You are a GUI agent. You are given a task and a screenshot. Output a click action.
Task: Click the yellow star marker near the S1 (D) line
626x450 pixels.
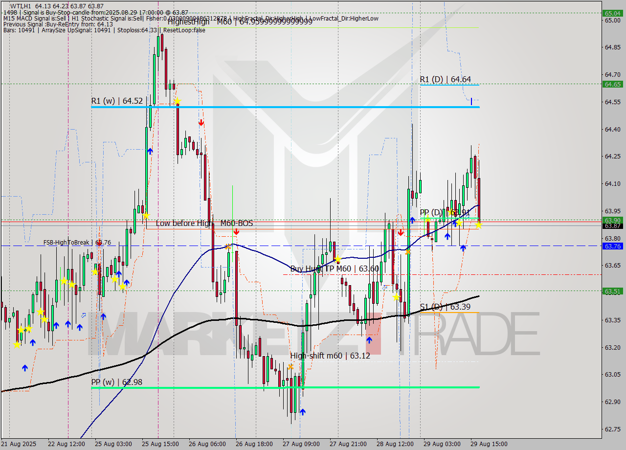click(396, 296)
